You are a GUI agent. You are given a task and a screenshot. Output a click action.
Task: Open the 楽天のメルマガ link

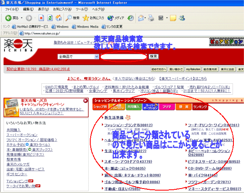click(x=18, y=165)
